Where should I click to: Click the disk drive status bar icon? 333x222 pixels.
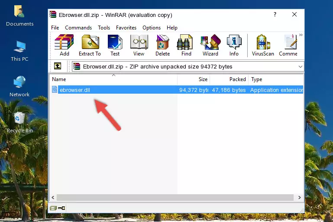53,208
